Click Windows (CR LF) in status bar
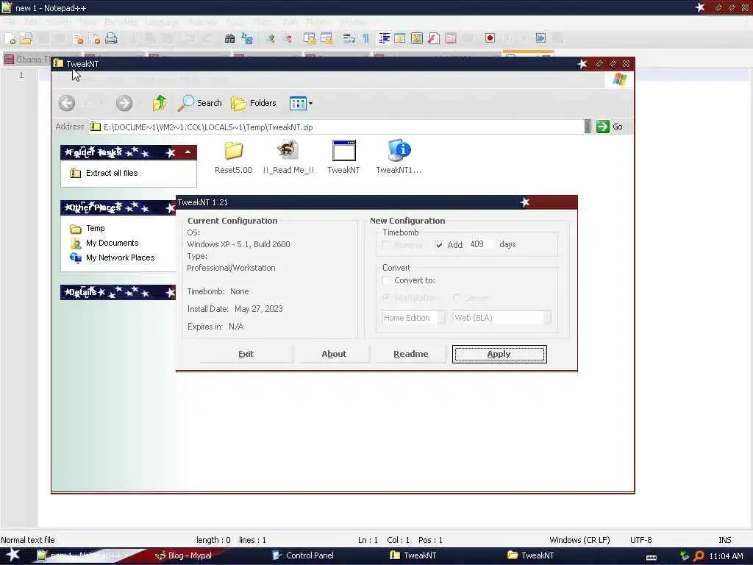 pos(579,540)
